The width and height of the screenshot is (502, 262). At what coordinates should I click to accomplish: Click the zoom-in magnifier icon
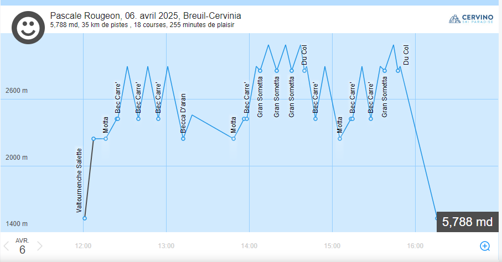485,246
